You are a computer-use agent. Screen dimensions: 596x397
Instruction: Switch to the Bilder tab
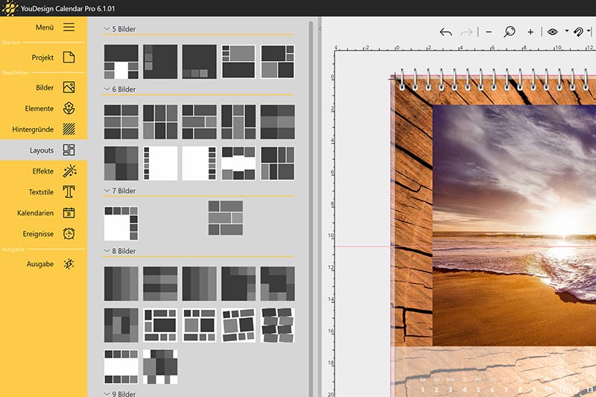tap(43, 87)
